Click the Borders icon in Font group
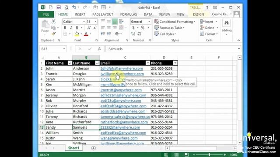Screen dimensions: 280x157 pos(65,34)
